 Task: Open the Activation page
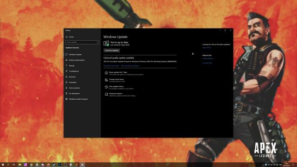(73, 83)
